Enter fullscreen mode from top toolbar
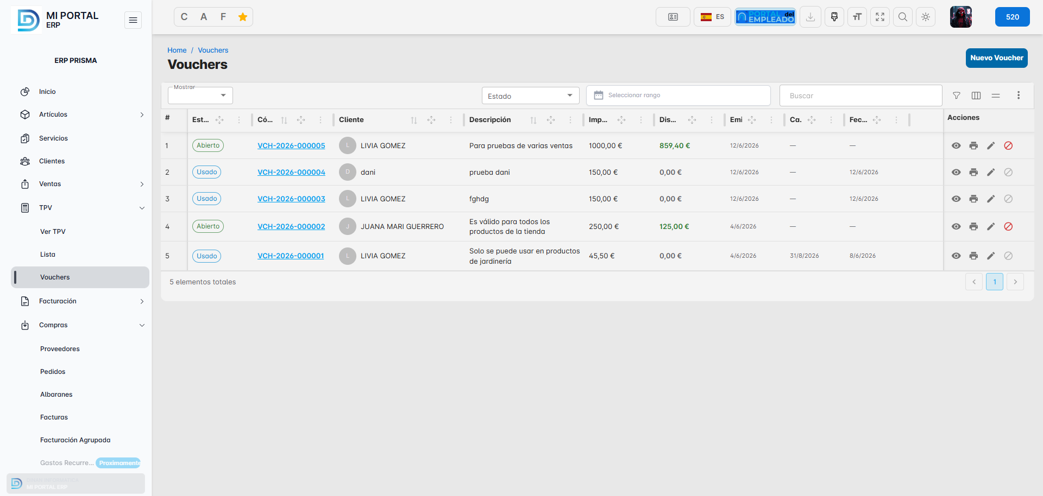Image resolution: width=1043 pixels, height=496 pixels. [x=880, y=17]
